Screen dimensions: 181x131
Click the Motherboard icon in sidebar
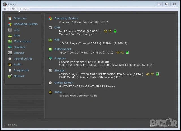pos(10,42)
